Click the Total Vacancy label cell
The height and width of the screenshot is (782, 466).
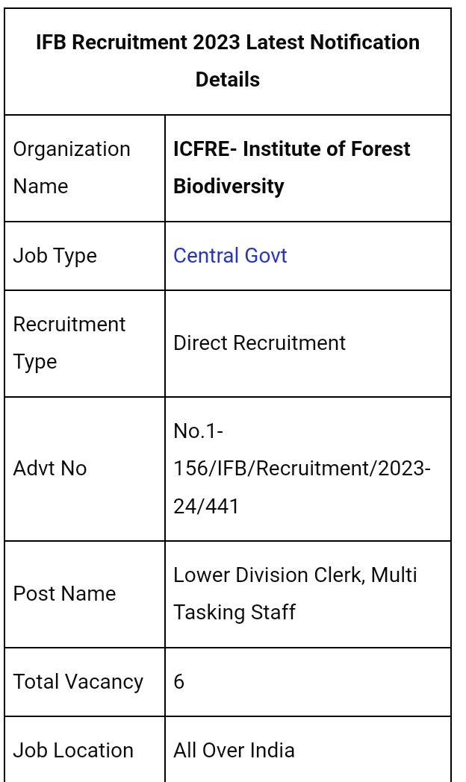point(85,682)
